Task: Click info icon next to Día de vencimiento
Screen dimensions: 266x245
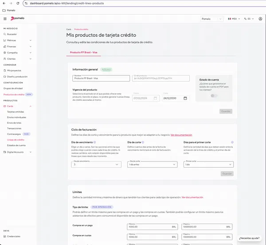Action: coord(95,142)
